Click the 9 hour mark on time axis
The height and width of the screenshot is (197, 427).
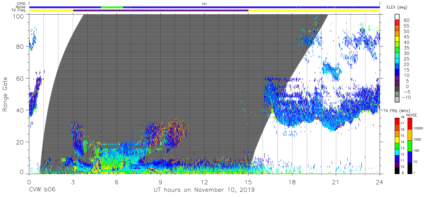point(160,182)
